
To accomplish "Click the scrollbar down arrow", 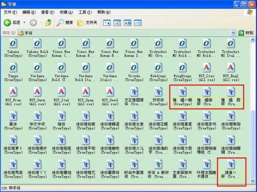I will (x=253, y=181).
